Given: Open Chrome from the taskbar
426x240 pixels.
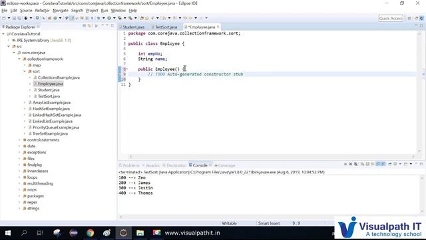Looking at the screenshot, I should click(x=91, y=233).
